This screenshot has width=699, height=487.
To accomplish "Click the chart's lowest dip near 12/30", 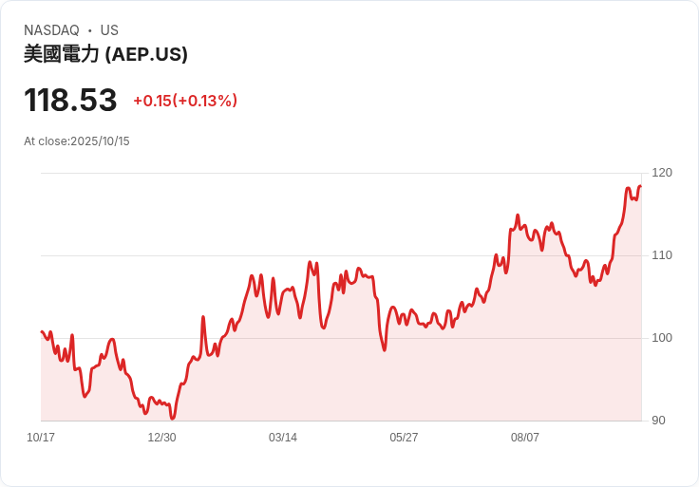I will pos(173,419).
